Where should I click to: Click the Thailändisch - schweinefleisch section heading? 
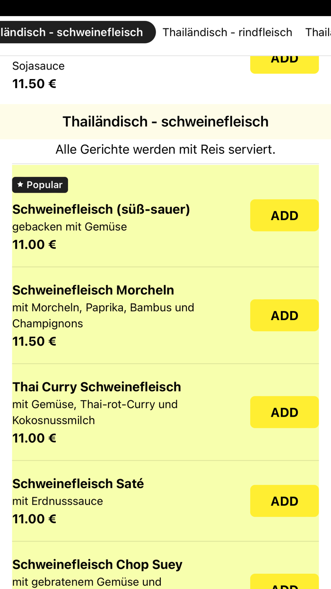click(165, 121)
